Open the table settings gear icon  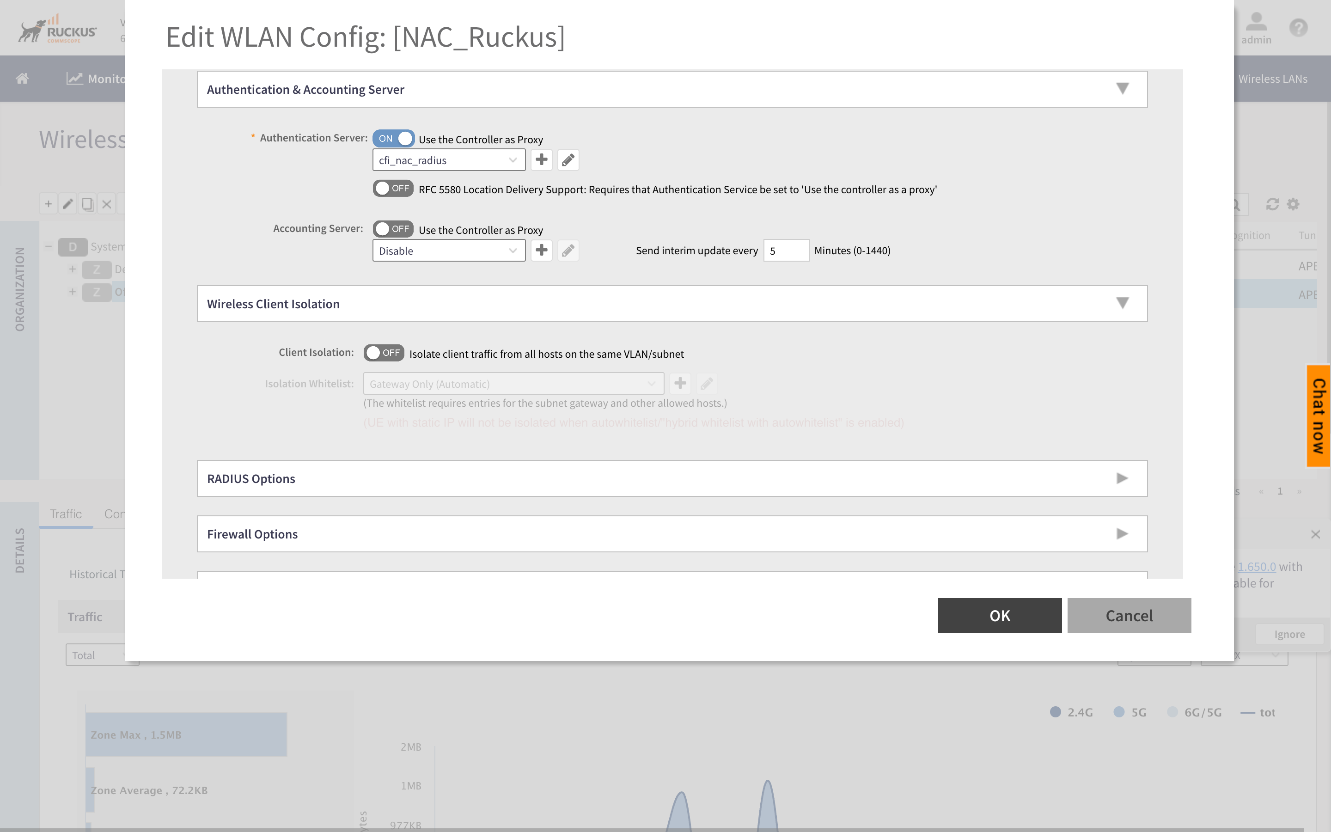coord(1293,204)
